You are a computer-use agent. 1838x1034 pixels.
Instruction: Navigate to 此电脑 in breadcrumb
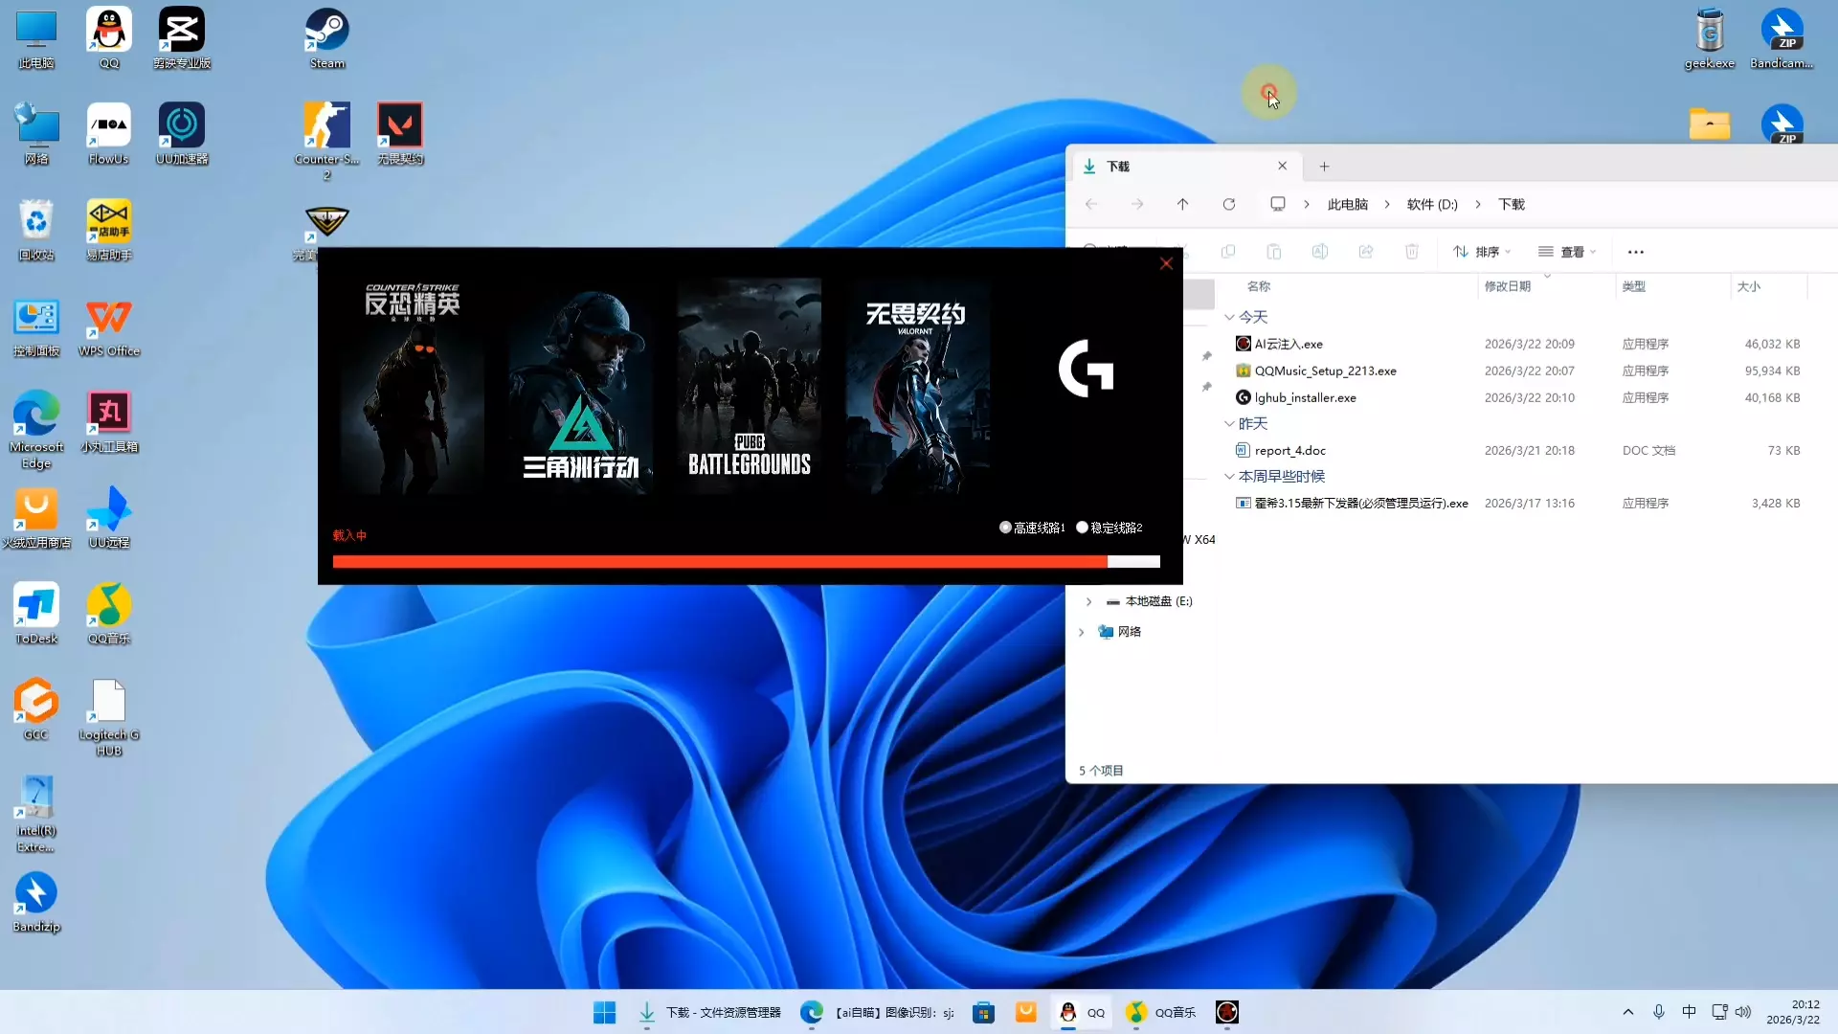pyautogui.click(x=1348, y=204)
